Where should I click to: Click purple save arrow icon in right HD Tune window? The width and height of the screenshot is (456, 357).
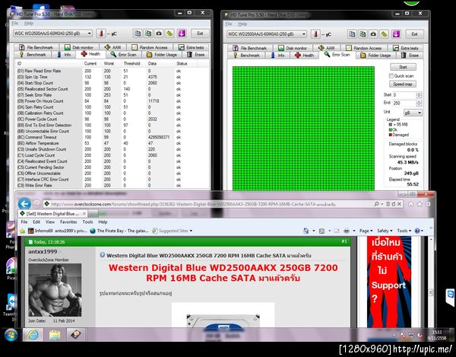tap(396, 34)
